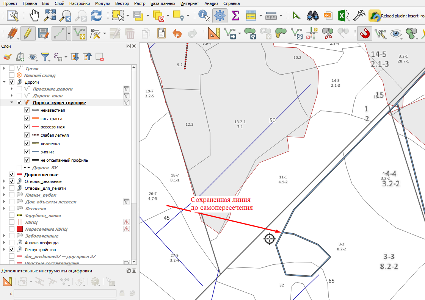This screenshot has width=425, height=300.
Task: Collapse the Дороги layer group
Action: [4, 82]
